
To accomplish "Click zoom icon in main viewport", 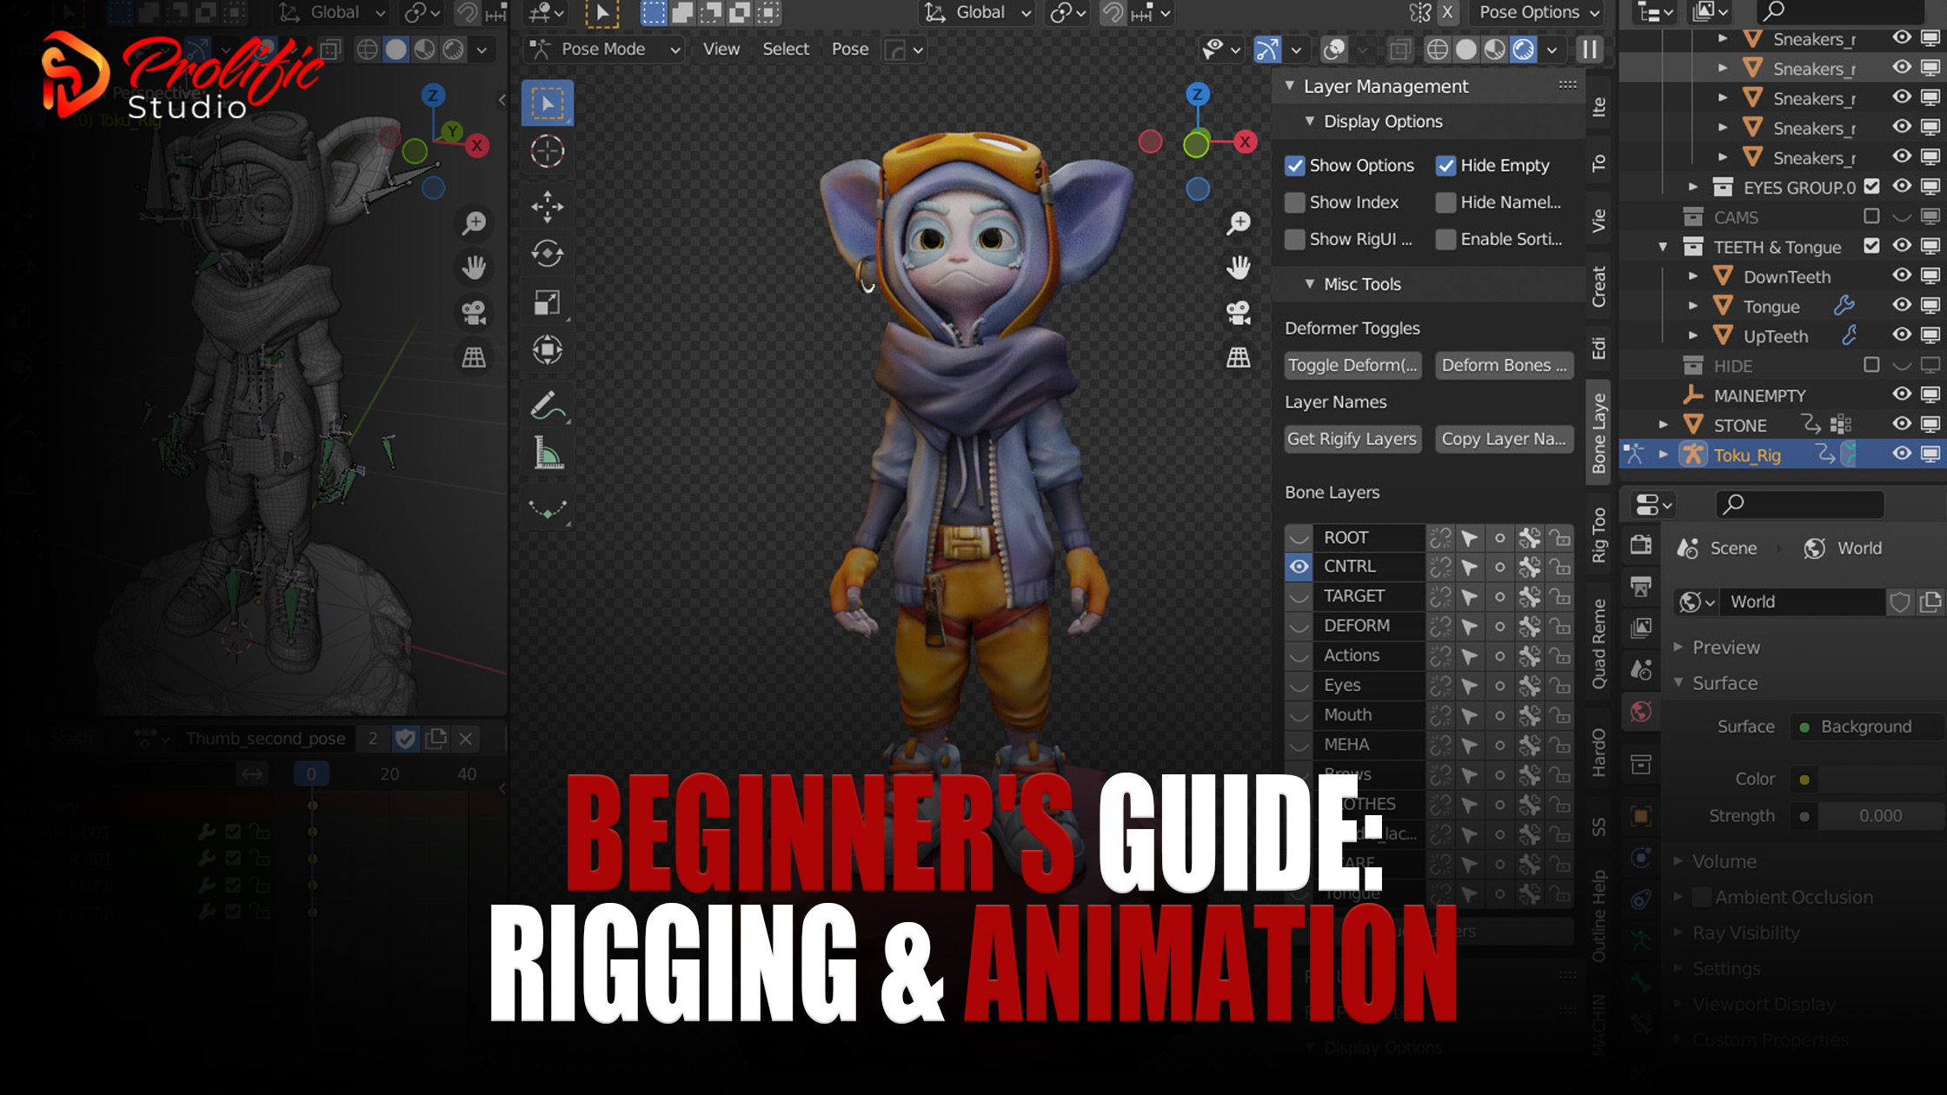I will (x=1239, y=223).
